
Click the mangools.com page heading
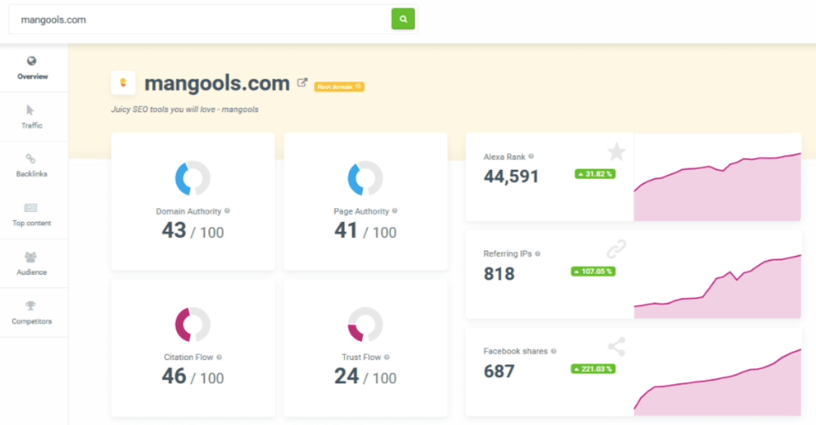coord(217,83)
